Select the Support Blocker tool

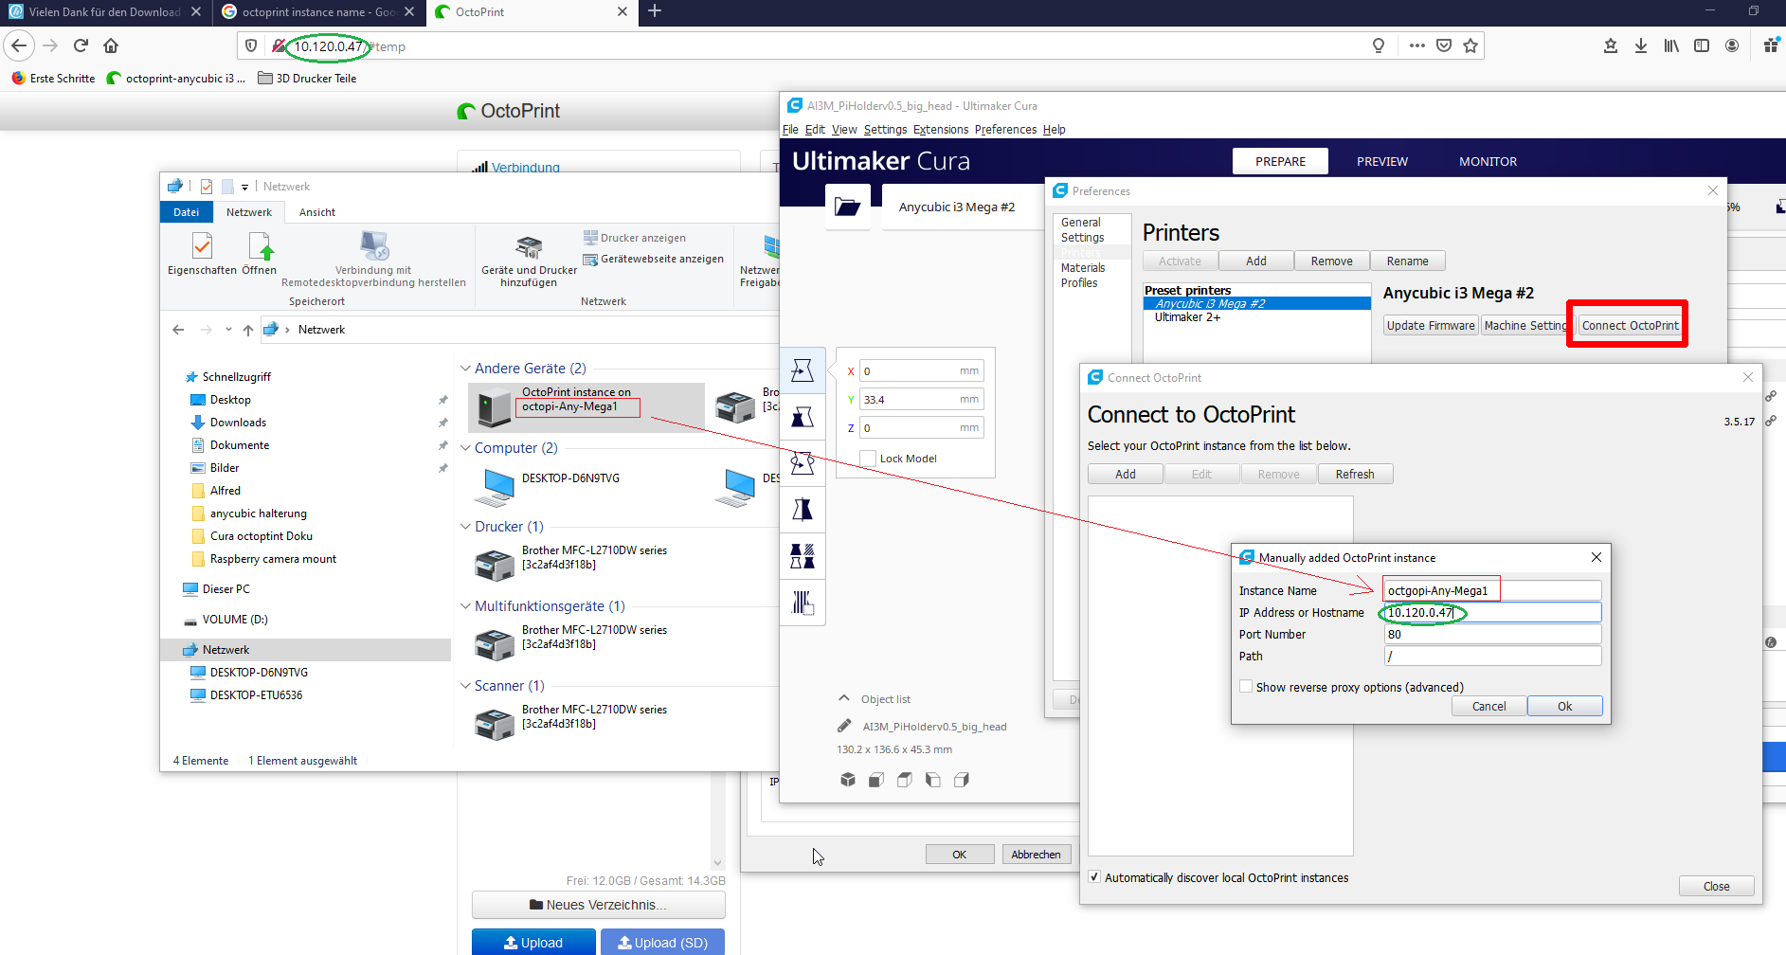[x=803, y=603]
